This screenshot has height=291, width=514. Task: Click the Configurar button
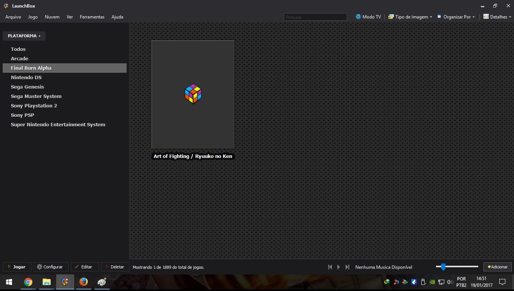pyautogui.click(x=51, y=267)
